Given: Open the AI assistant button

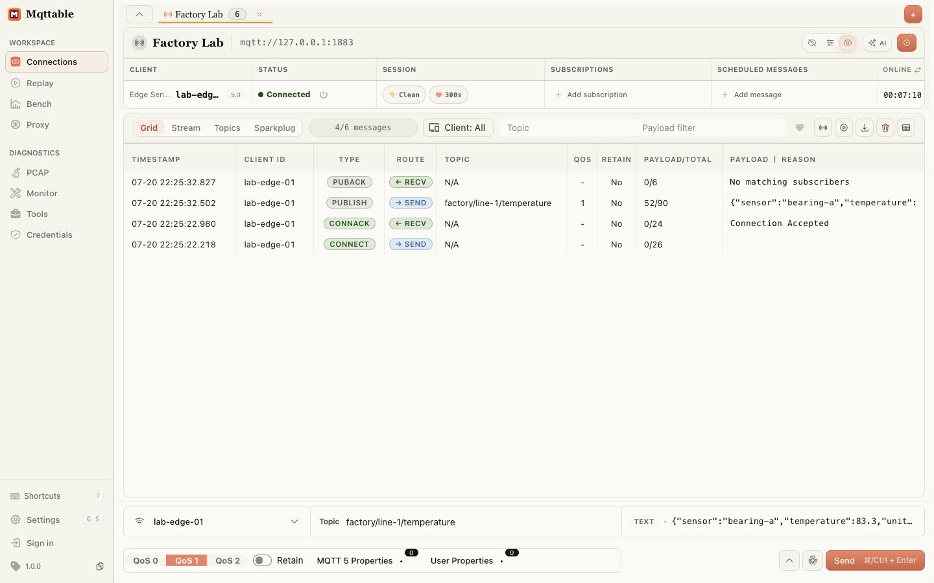Looking at the screenshot, I should point(878,43).
